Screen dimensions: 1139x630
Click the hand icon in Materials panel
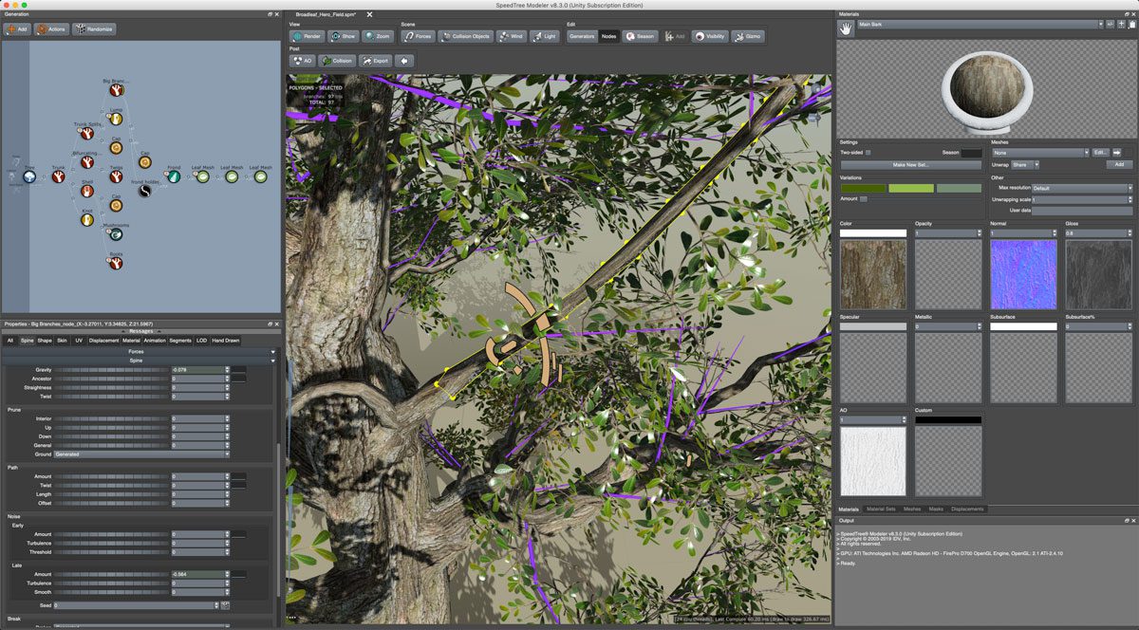tap(846, 28)
